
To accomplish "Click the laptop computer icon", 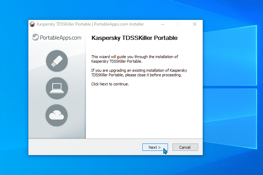I will point(57,88).
